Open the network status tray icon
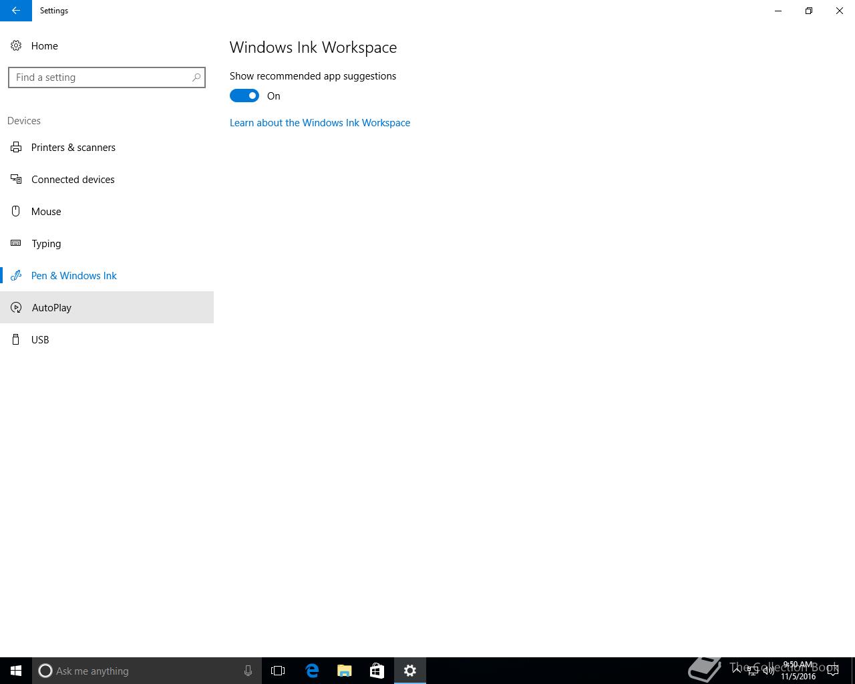855x684 pixels. coord(753,671)
